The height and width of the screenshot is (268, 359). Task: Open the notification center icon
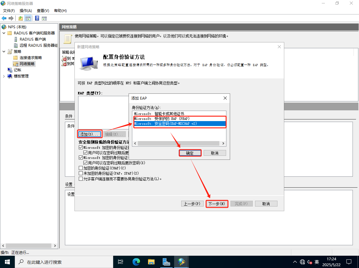click(349, 262)
